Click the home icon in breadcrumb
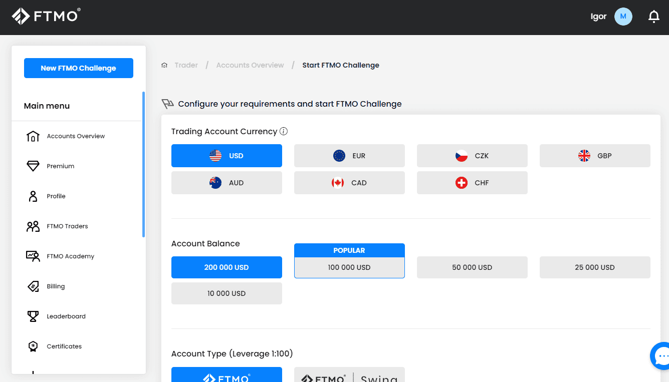 (164, 65)
